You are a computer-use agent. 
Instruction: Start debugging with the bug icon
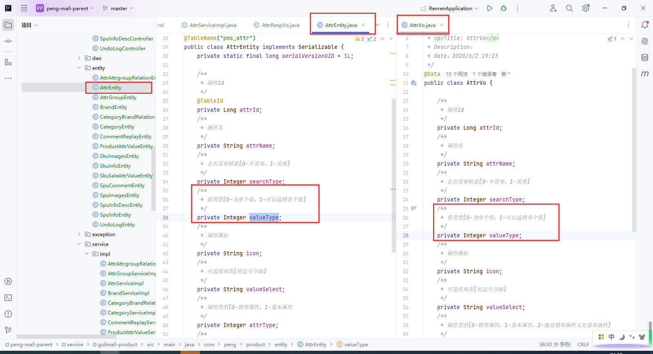click(504, 8)
